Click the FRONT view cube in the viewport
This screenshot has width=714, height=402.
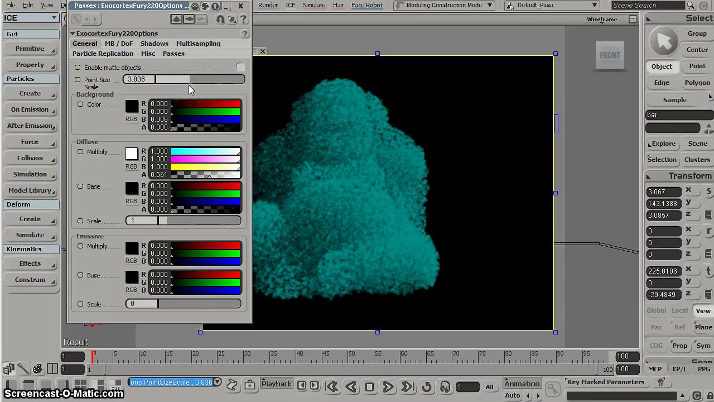pos(610,55)
